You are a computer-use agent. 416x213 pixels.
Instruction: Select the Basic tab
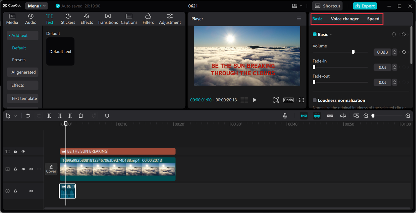317,19
